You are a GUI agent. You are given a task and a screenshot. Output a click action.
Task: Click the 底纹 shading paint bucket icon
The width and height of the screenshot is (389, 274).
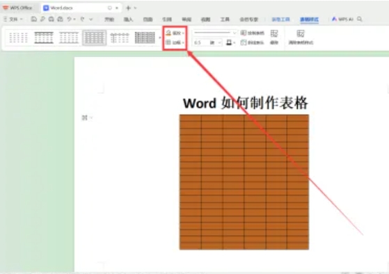point(168,33)
